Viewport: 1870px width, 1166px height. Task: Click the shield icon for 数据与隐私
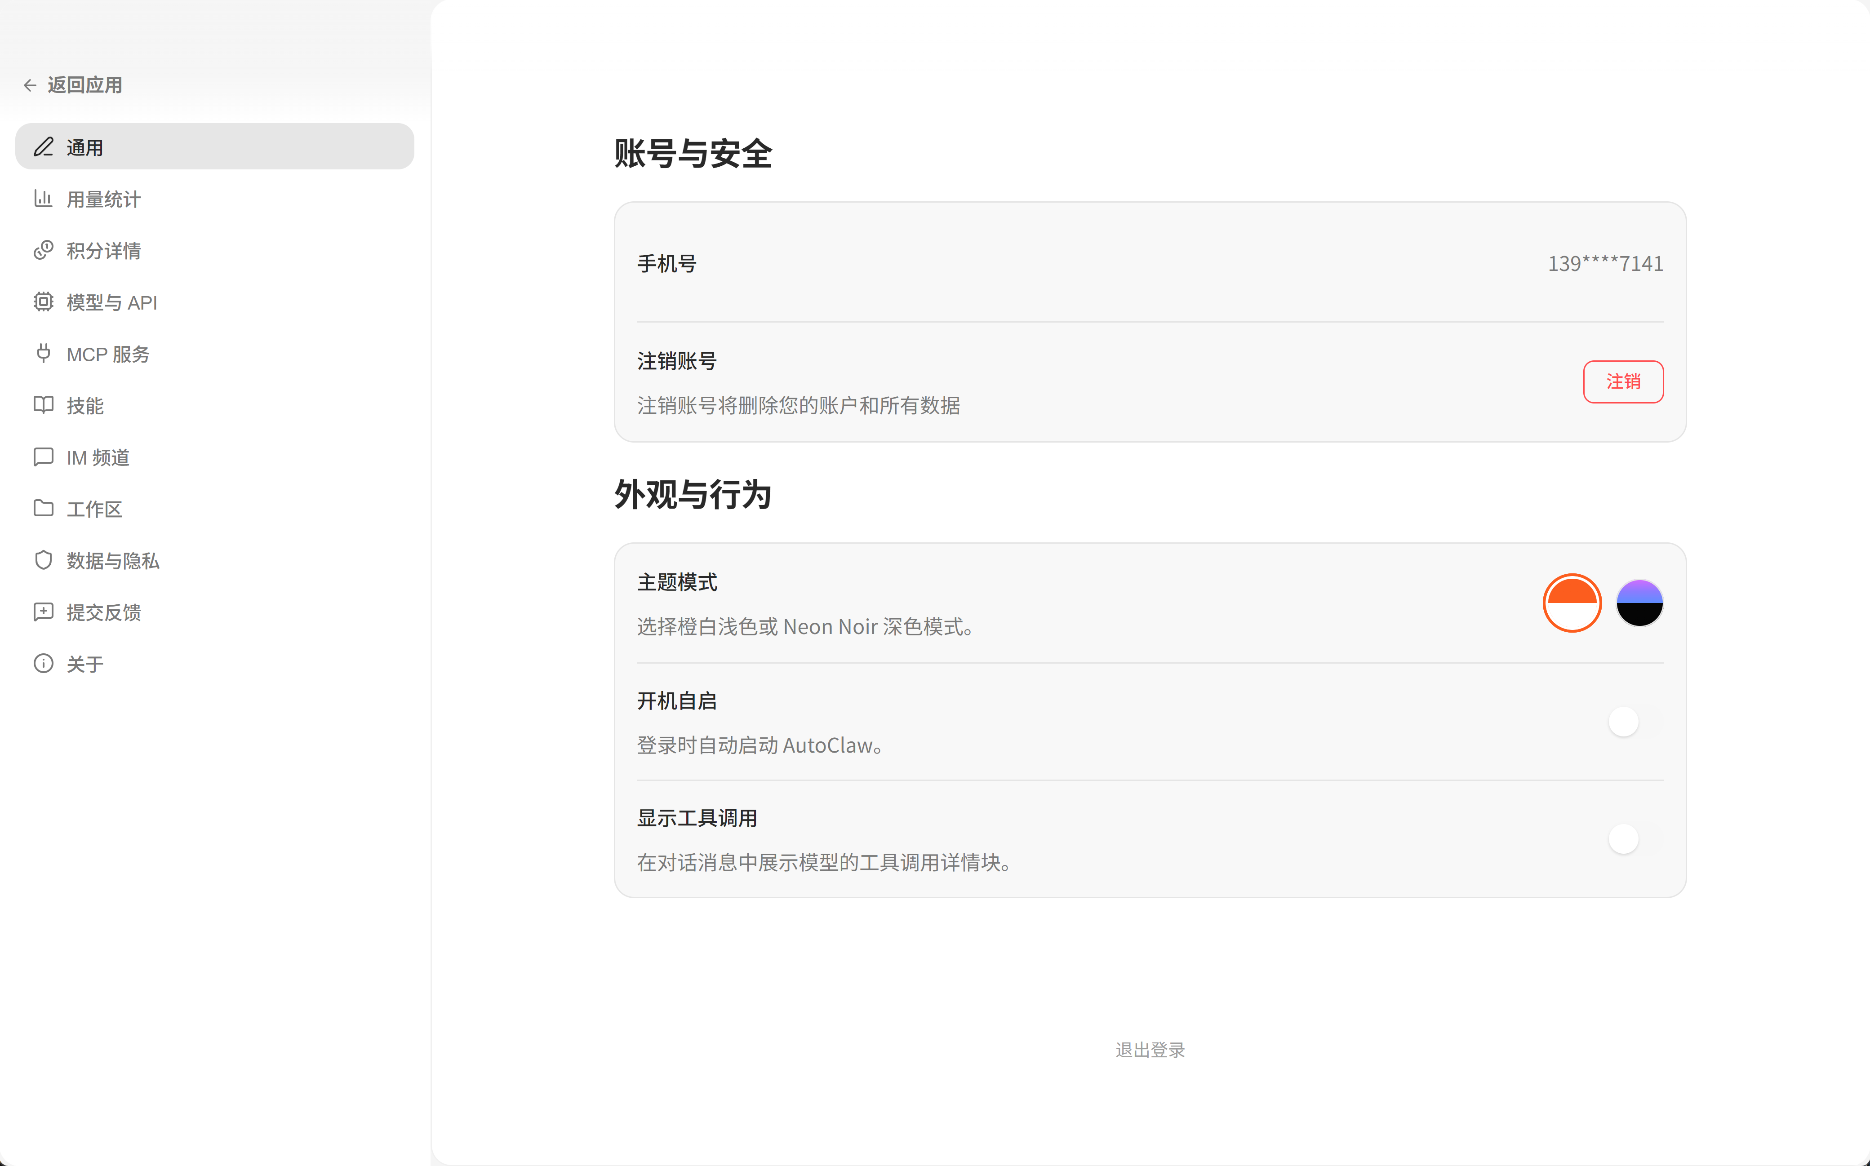coord(43,561)
